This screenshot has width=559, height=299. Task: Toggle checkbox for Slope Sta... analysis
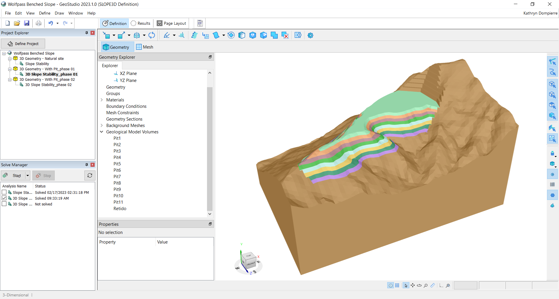[4, 192]
